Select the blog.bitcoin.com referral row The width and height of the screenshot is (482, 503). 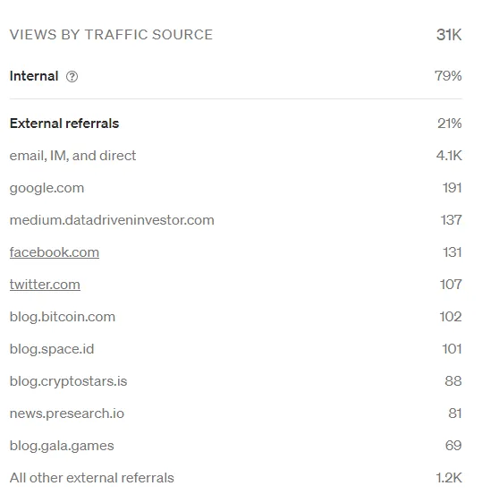pos(235,317)
